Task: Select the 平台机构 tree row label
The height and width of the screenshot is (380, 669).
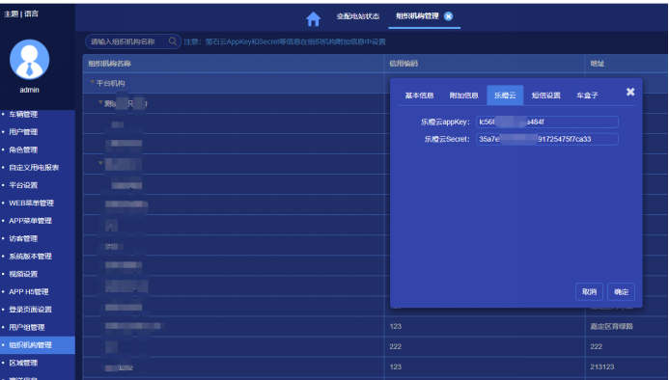Action: click(x=110, y=83)
